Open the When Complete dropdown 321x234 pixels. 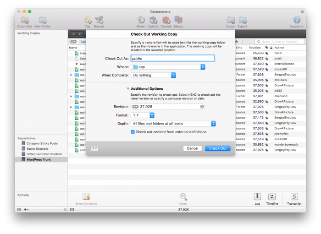153,75
